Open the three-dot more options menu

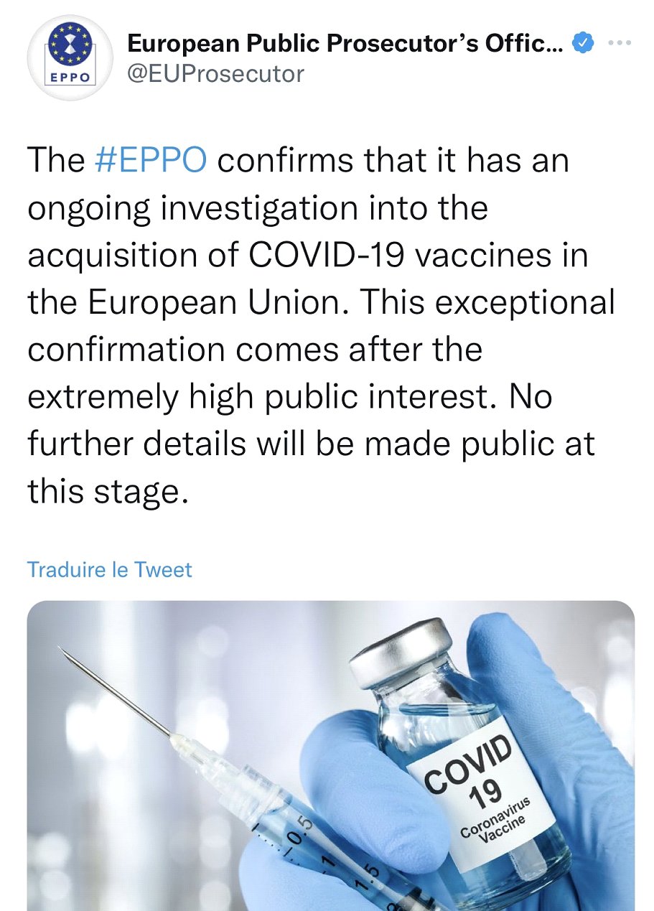point(619,43)
